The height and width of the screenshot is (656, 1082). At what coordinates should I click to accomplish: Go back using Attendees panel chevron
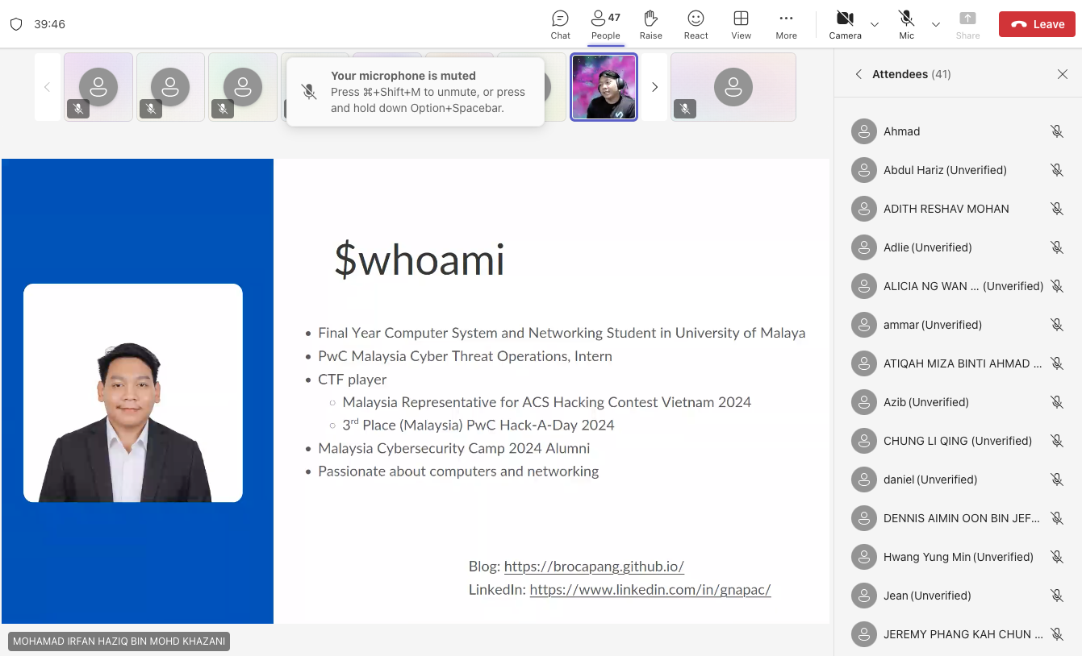[858, 74]
